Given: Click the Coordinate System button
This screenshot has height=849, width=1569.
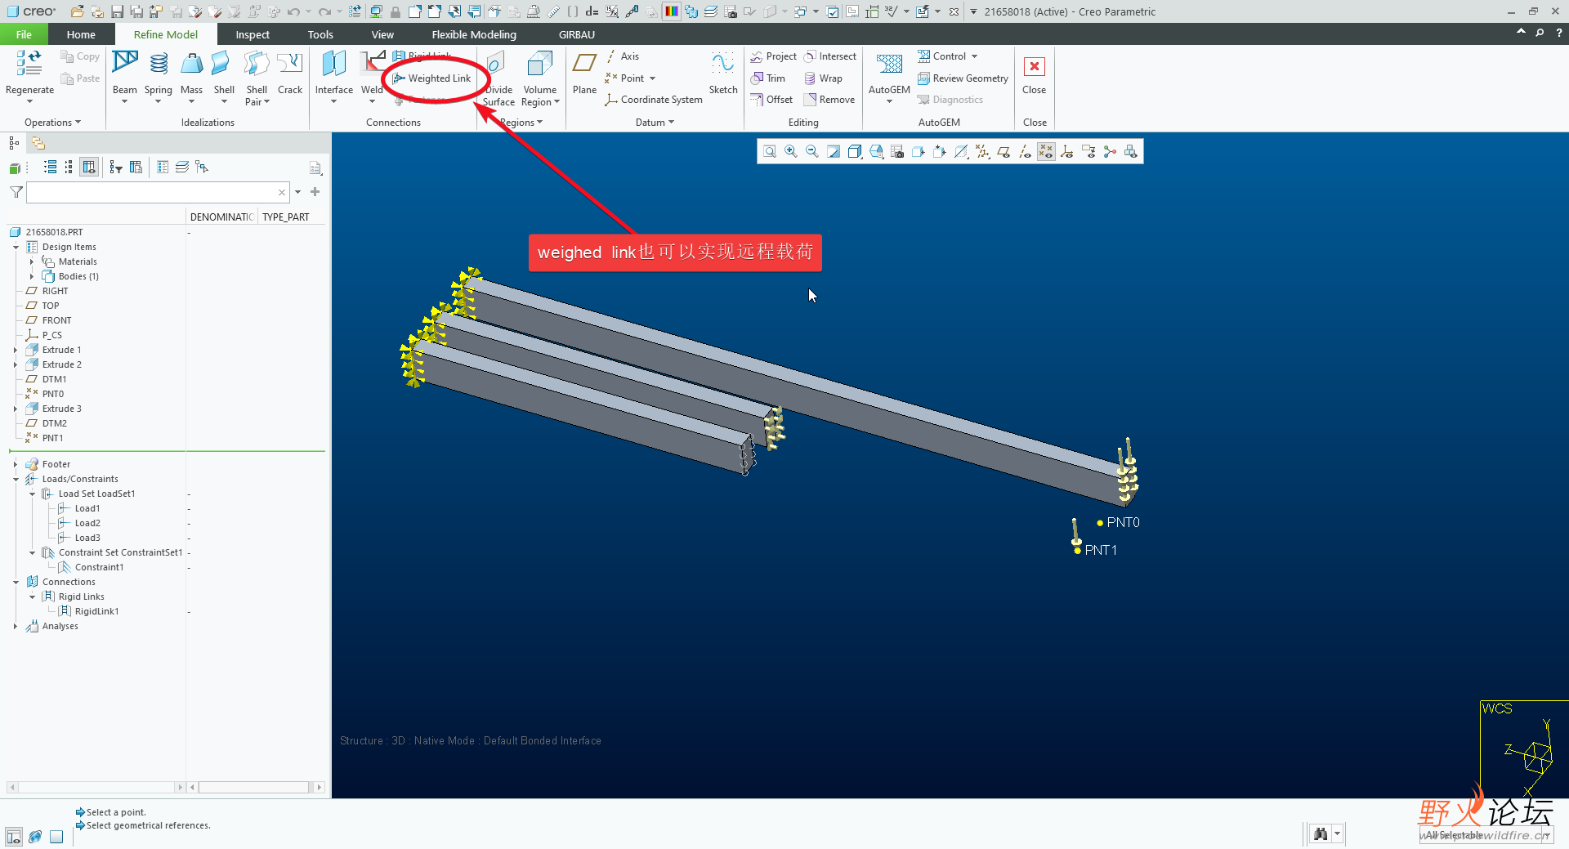Looking at the screenshot, I should pyautogui.click(x=654, y=100).
